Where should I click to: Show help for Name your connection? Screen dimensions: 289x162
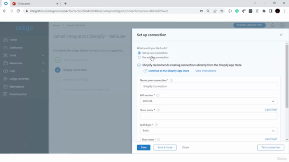[171, 81]
